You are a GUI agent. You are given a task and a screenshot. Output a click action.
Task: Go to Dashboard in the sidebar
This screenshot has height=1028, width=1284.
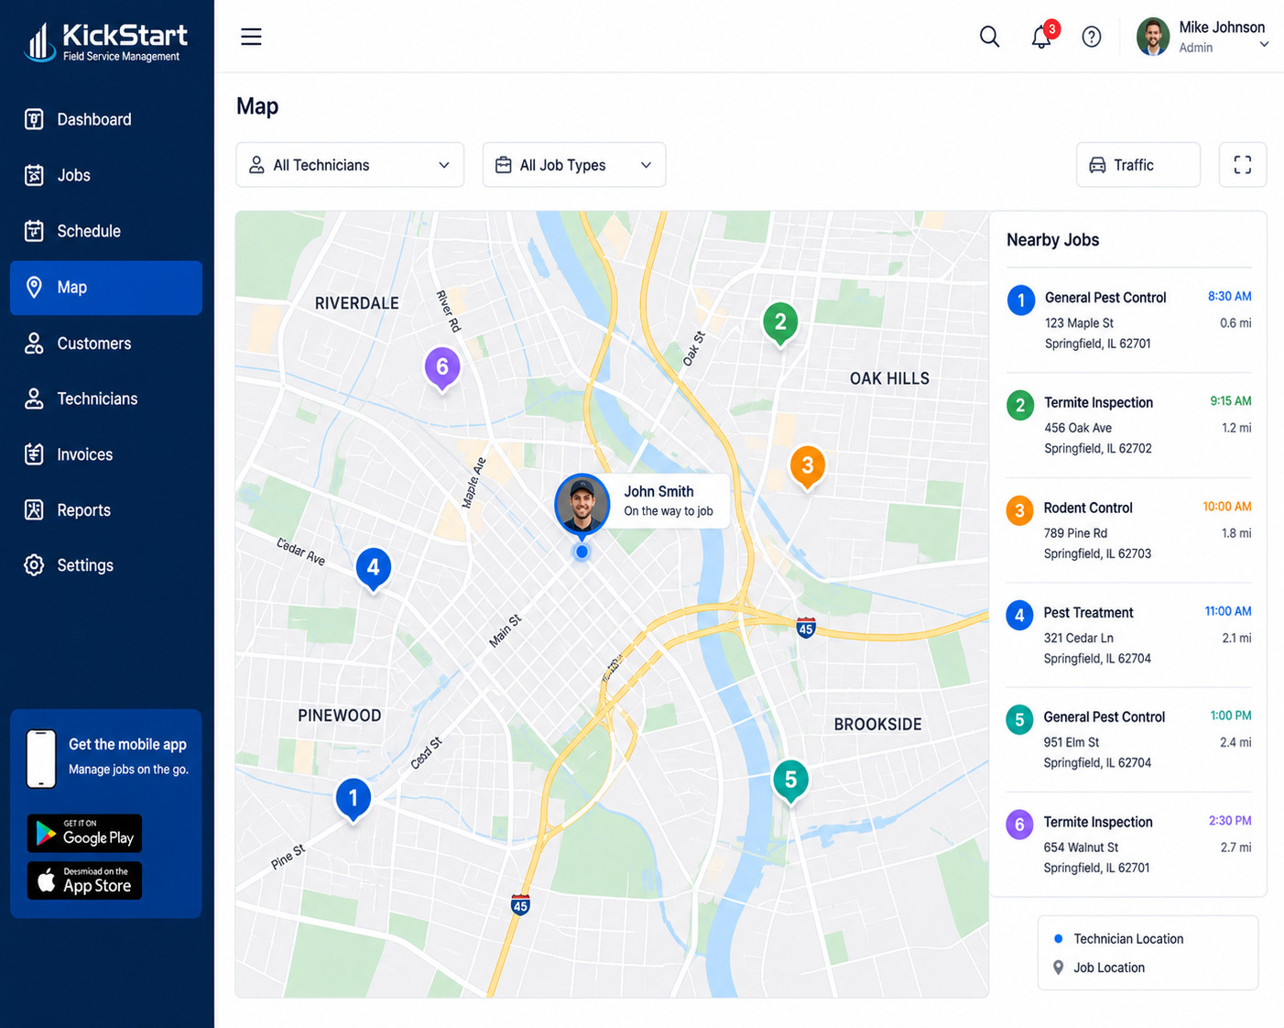[106, 119]
